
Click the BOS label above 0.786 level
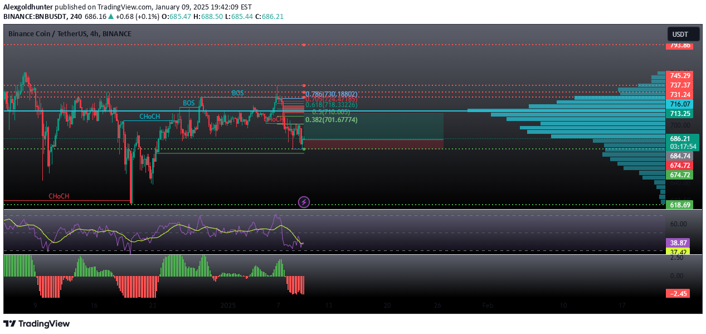click(238, 93)
